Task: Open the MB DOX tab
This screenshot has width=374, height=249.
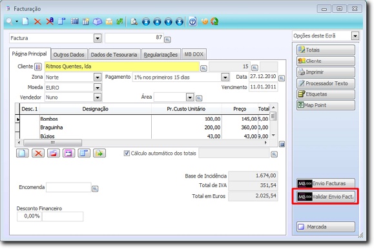Action: click(194, 54)
